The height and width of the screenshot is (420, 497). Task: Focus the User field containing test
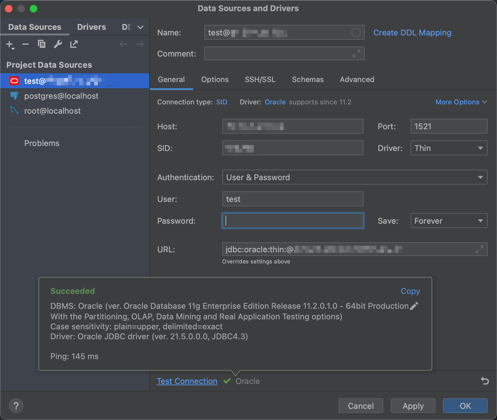(293, 199)
